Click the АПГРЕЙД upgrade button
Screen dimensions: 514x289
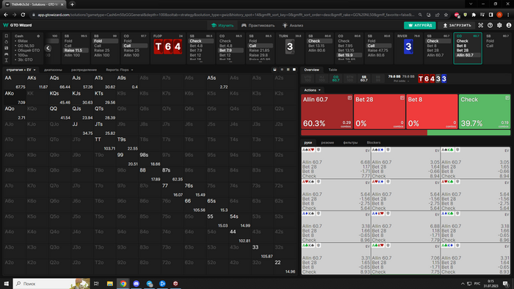420,25
